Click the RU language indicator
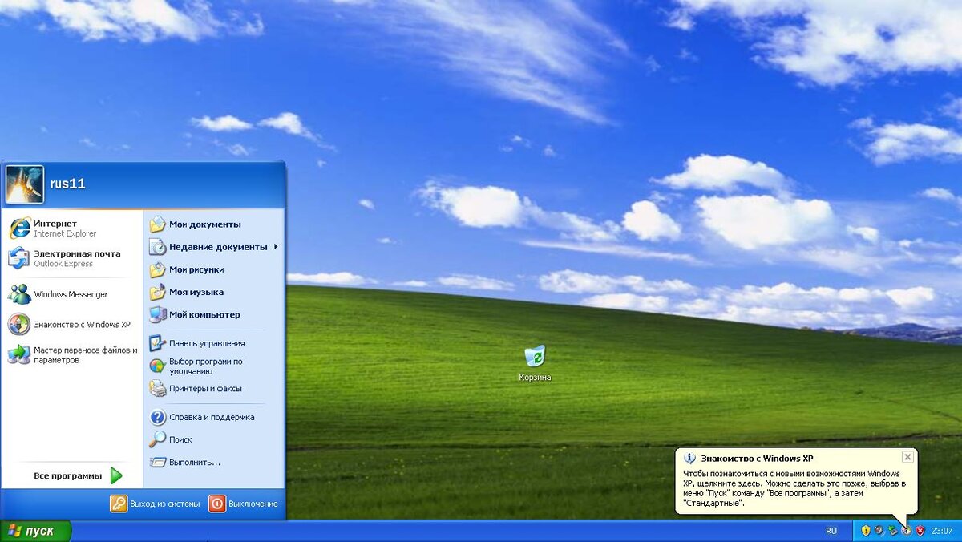Image resolution: width=962 pixels, height=542 pixels. [831, 531]
